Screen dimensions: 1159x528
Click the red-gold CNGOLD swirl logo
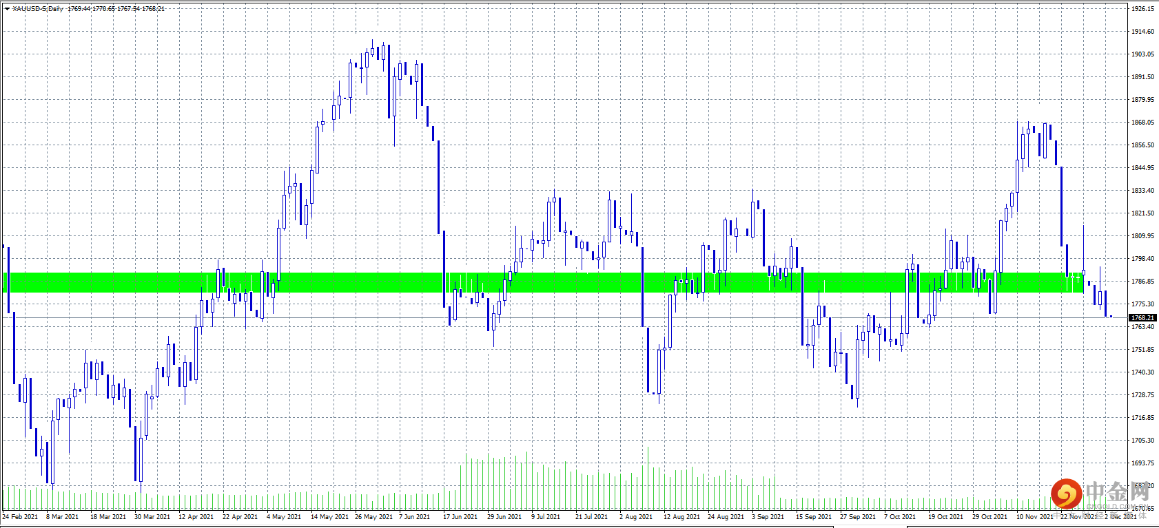pos(1066,494)
